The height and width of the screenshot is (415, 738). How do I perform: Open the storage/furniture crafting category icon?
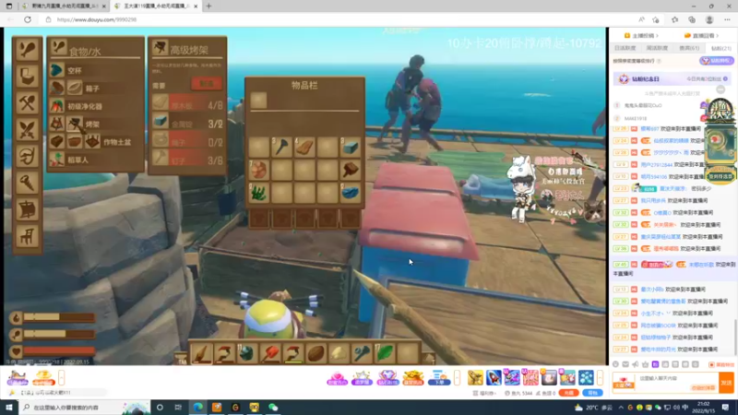[x=27, y=76]
